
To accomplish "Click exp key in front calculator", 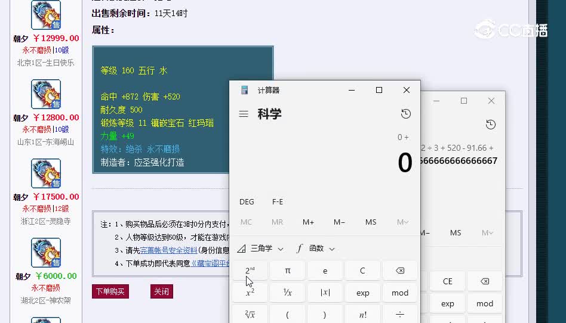I will (362, 293).
